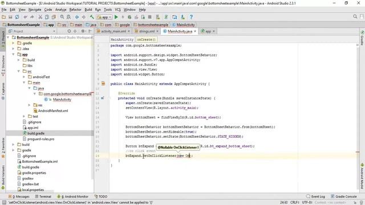
Task: Open Search Everywhere magnifier at top right
Action: [355, 17]
